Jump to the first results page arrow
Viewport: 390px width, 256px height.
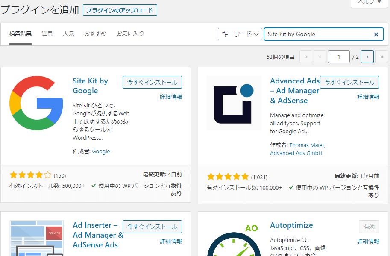(306, 57)
